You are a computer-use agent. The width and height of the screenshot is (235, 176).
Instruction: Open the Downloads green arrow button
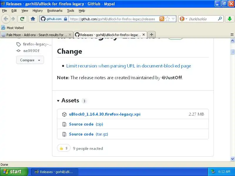[229, 19]
